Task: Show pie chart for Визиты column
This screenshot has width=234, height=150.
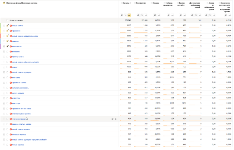Action: (121, 15)
